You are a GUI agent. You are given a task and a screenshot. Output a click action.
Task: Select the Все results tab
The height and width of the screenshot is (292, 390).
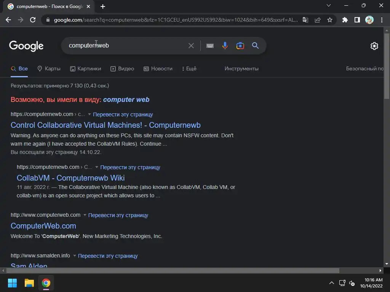click(19, 68)
